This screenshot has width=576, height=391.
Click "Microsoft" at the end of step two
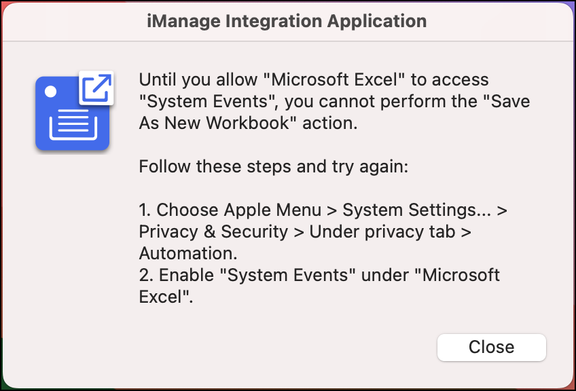461,275
